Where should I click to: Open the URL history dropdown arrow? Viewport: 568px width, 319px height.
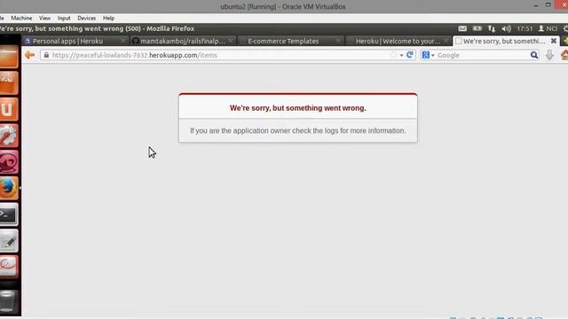(x=401, y=55)
